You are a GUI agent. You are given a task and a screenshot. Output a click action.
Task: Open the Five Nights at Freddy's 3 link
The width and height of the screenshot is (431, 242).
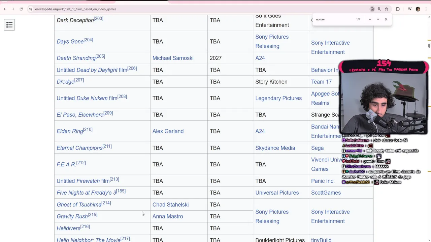tap(86, 193)
